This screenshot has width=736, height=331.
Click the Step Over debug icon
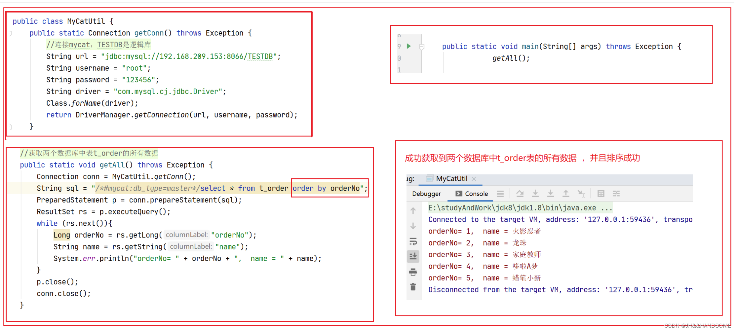520,194
